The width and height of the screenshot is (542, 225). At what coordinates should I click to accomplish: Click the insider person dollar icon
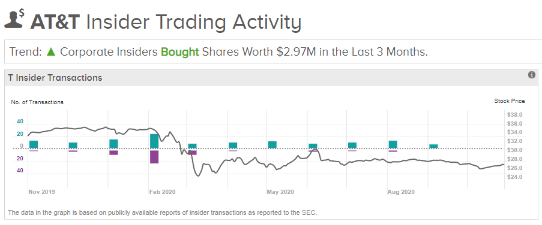coord(14,19)
